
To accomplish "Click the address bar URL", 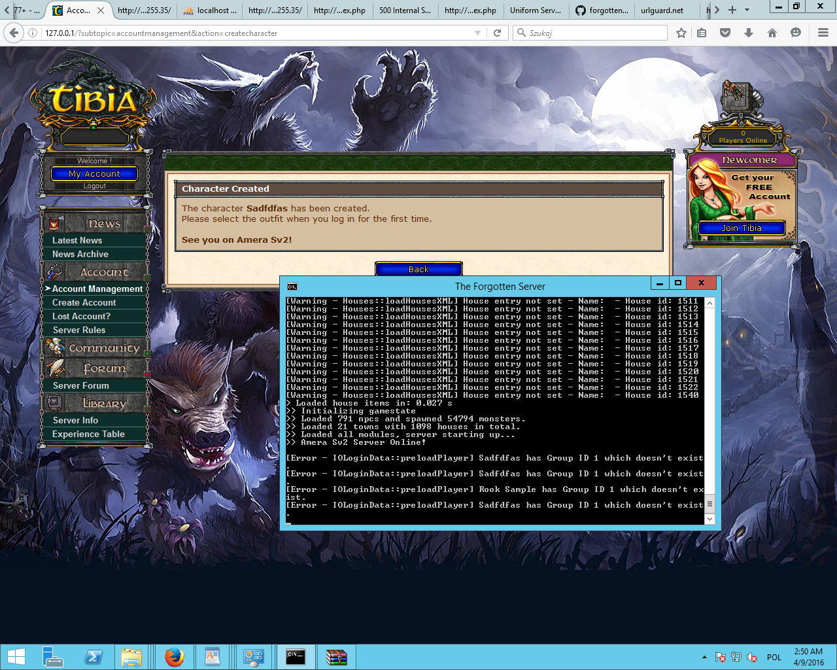I will [x=161, y=33].
